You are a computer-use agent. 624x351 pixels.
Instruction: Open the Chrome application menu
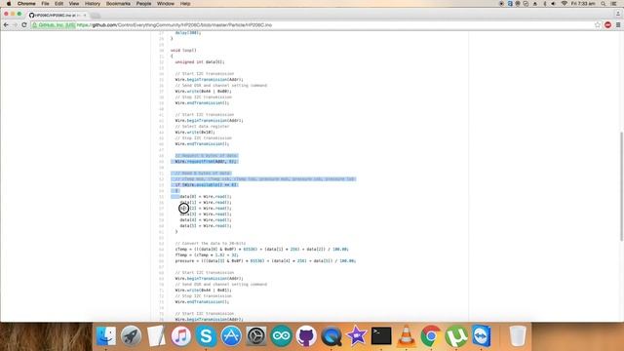point(26,4)
